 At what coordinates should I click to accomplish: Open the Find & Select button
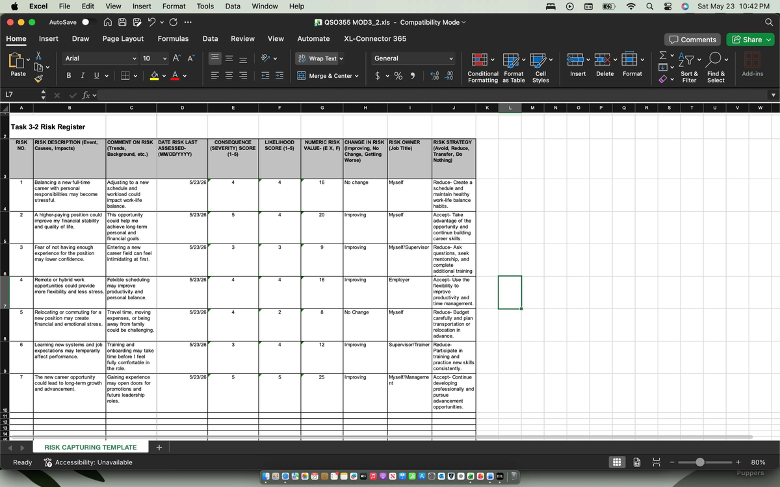716,67
